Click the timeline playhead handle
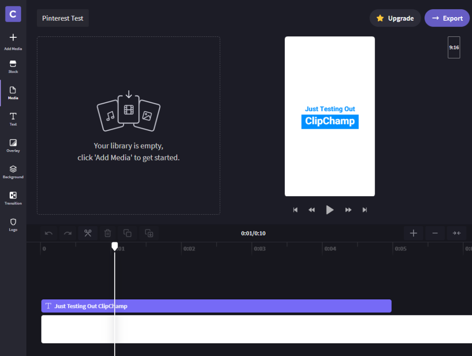Viewport: 472px width, 356px height. coord(115,246)
